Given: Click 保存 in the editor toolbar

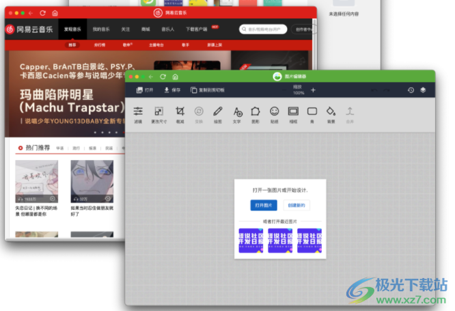Looking at the screenshot, I should pos(172,90).
